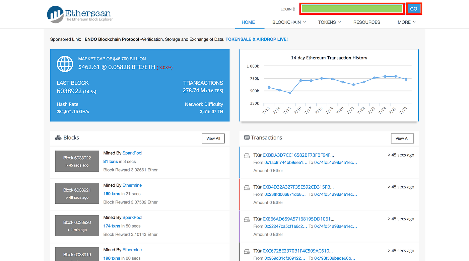Open Block 6038922 tile

77,161
